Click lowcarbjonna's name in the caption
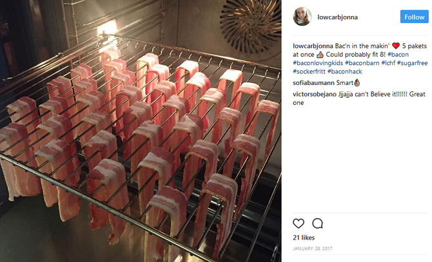The image size is (432, 262). click(x=313, y=46)
